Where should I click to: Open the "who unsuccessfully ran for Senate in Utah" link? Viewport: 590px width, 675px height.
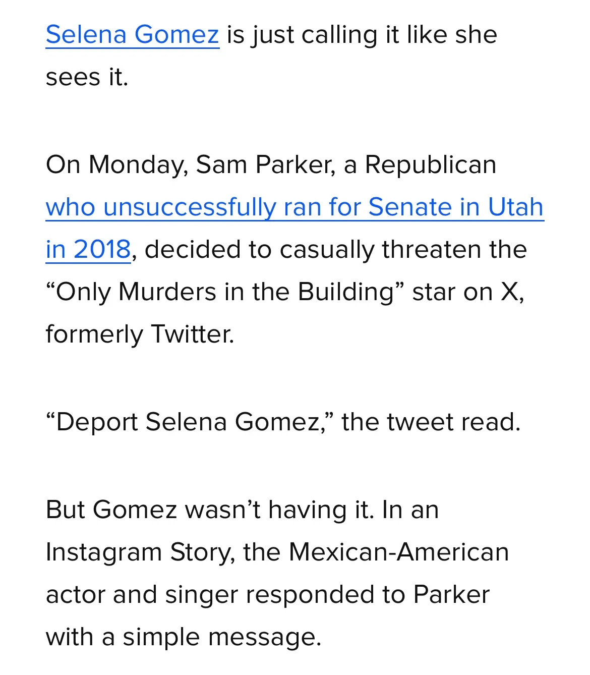pos(294,207)
